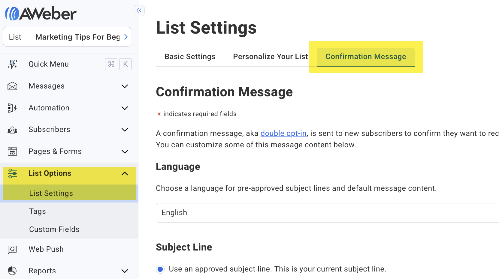Collapse the sidebar with the double-chevron button
The image size is (499, 279).
coord(139,10)
